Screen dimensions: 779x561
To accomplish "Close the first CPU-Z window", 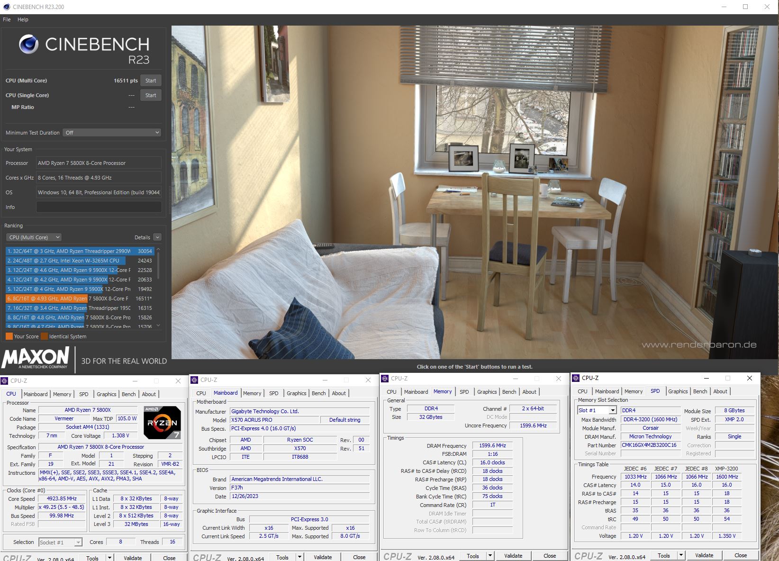I will 178,380.
